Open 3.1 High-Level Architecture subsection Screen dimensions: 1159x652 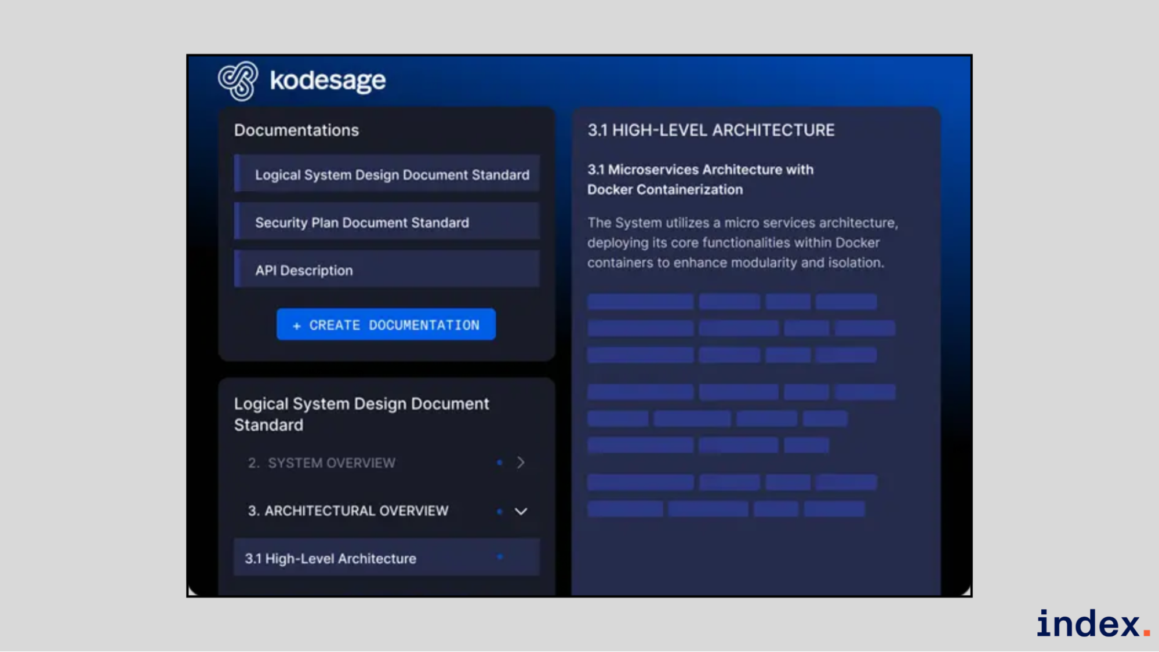[330, 559]
